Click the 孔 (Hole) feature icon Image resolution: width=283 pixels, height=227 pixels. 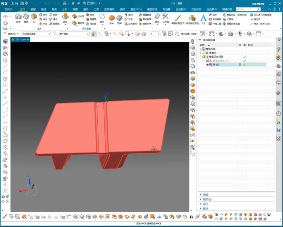[x=34, y=17]
